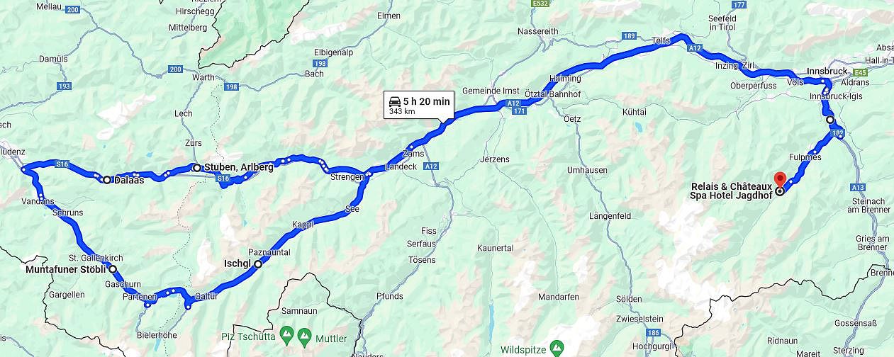Open the 5 h 20 min route info box
Screen dimensions: 894x357
coord(419,106)
